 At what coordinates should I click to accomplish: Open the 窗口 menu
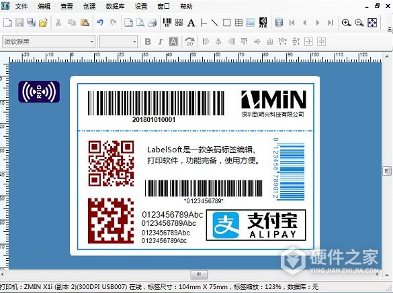pyautogui.click(x=164, y=6)
